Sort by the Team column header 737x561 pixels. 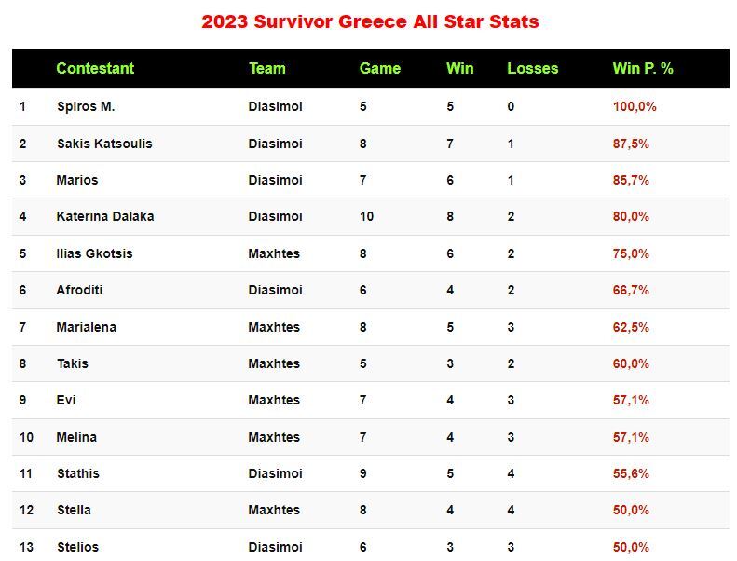pyautogui.click(x=267, y=68)
